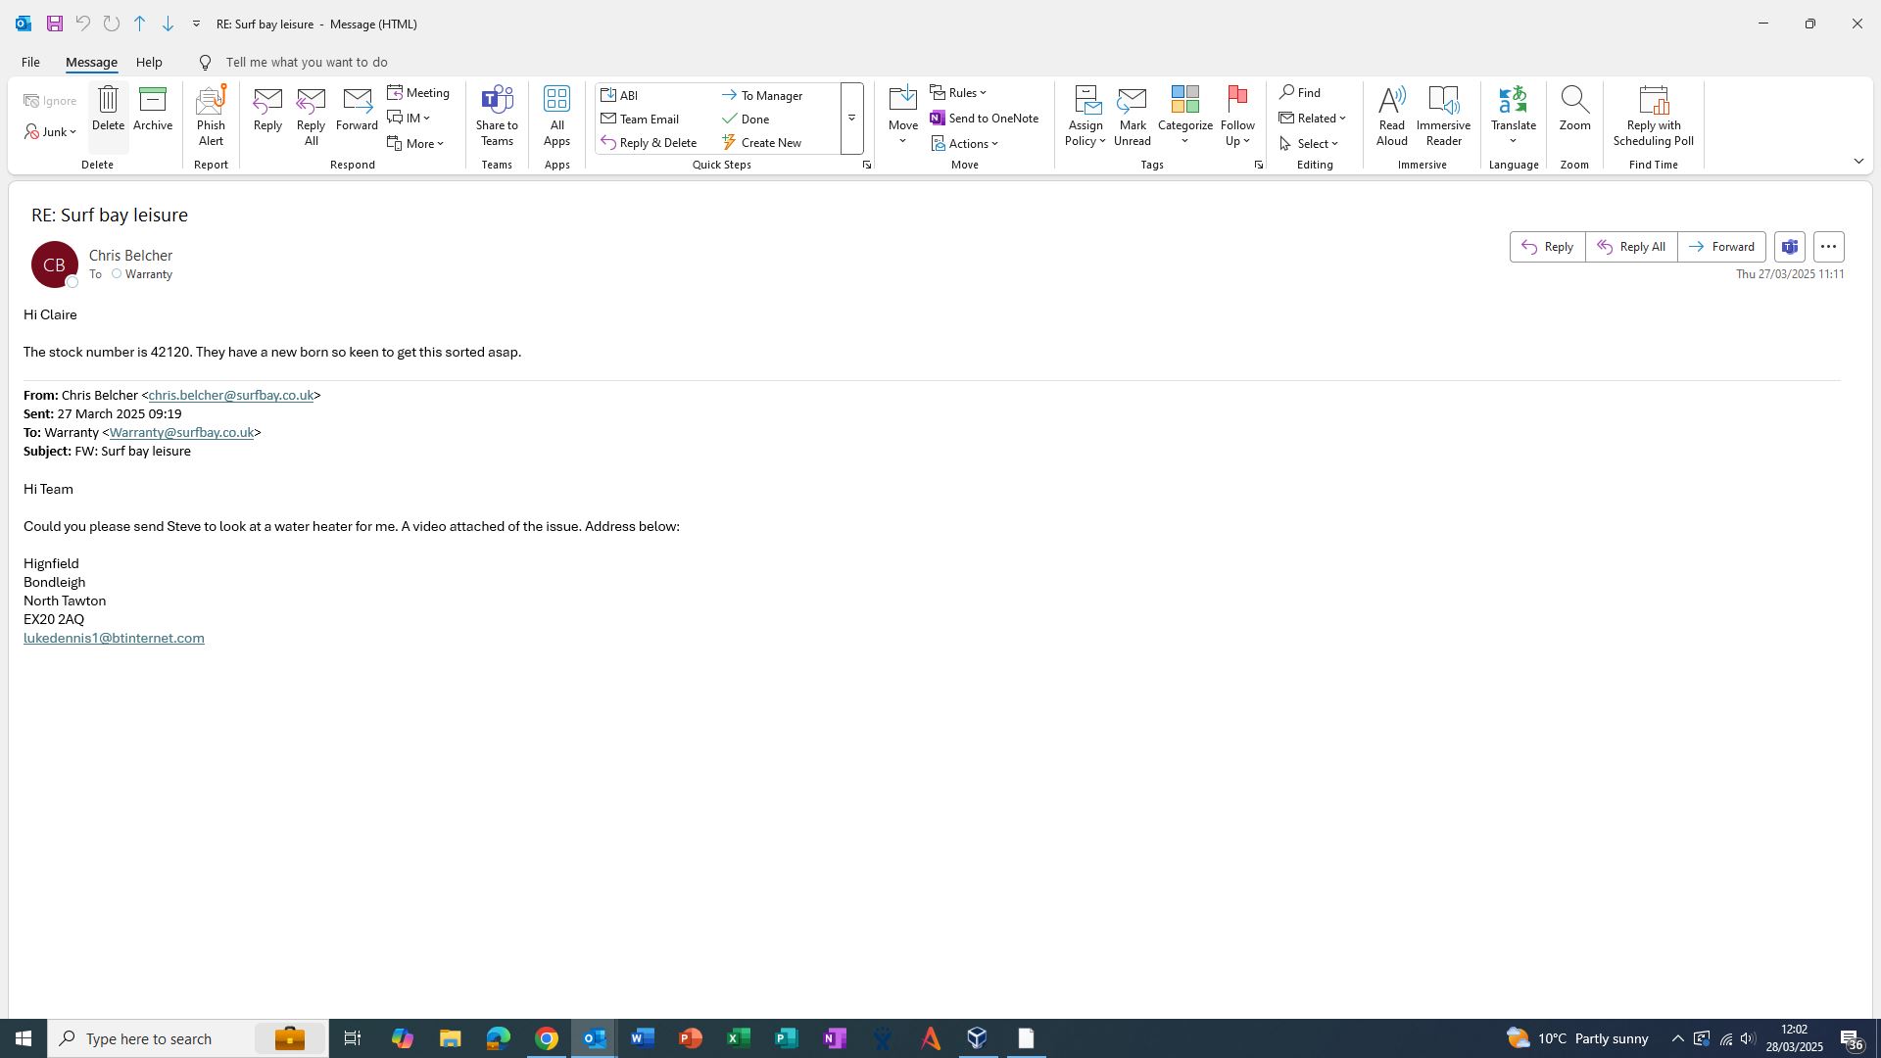Image resolution: width=1881 pixels, height=1058 pixels.
Task: Click the Tell me search field
Action: [307, 62]
